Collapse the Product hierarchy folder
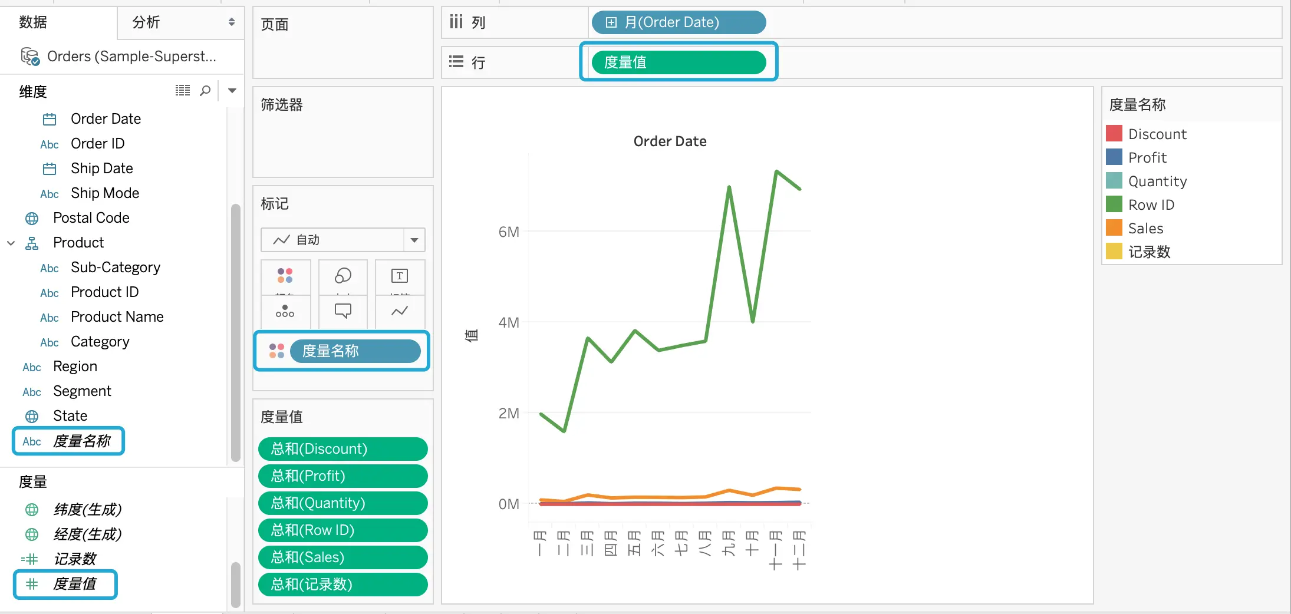 (x=11, y=243)
